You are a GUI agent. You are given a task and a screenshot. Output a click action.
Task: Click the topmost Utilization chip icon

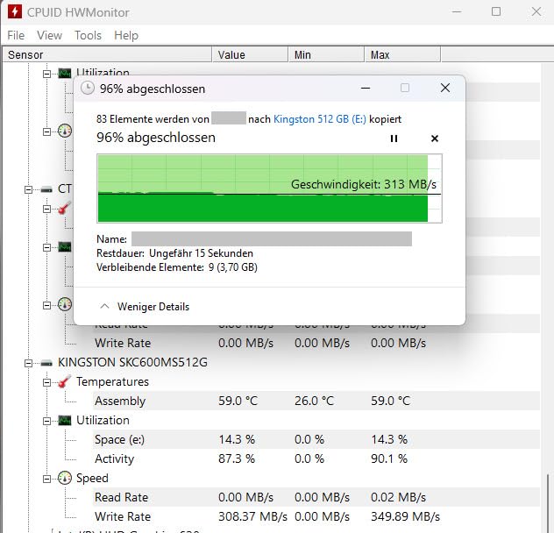point(65,73)
